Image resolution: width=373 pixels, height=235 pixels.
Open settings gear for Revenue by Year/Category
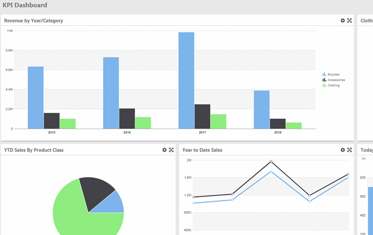(343, 21)
